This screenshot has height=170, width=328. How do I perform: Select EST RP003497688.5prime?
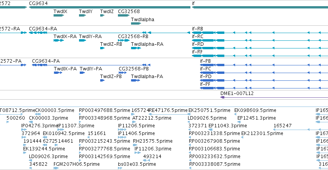[104, 110]
